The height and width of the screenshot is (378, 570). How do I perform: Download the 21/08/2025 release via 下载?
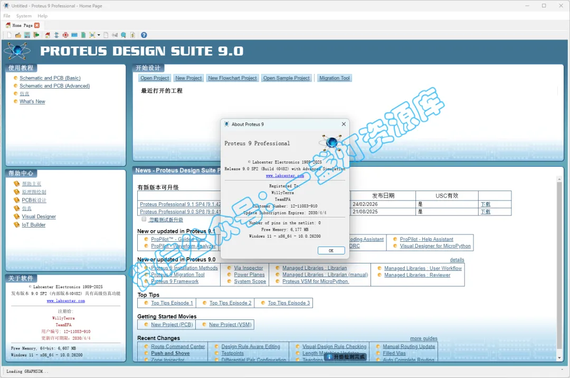point(486,212)
